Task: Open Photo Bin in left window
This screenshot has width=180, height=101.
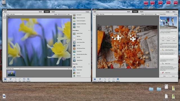Action: (x=5, y=80)
